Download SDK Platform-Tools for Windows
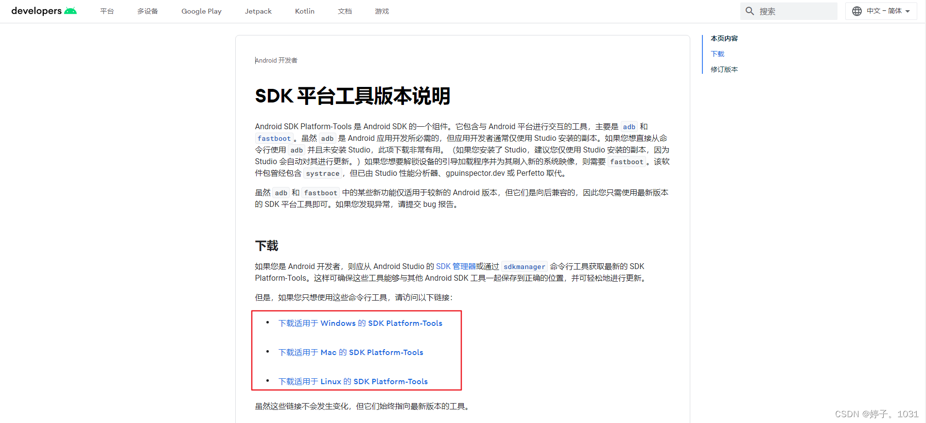The image size is (926, 423). click(x=360, y=323)
